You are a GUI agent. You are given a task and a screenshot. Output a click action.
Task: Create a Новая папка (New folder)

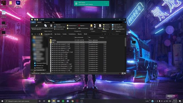(91, 27)
